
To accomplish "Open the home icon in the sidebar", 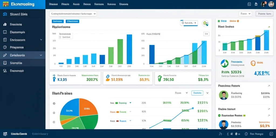I will (5, 24).
